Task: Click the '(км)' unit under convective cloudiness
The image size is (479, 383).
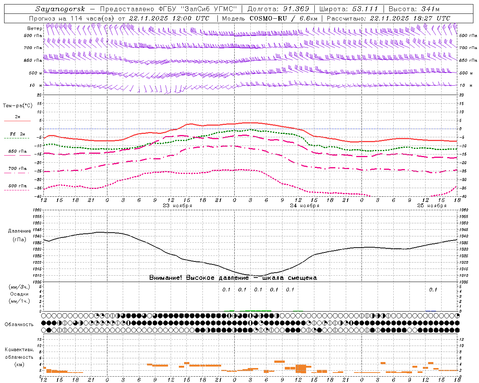Action: (19, 364)
